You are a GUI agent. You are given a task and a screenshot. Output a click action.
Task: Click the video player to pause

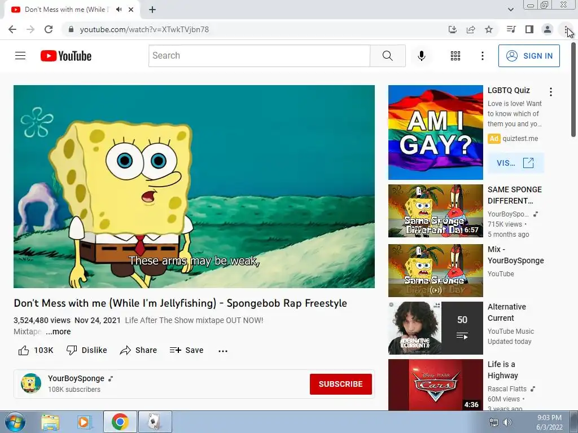coord(194,186)
